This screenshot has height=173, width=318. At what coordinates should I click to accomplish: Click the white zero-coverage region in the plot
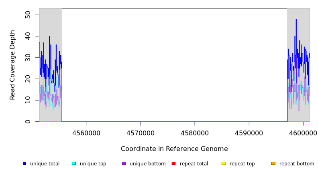(x=174, y=64)
